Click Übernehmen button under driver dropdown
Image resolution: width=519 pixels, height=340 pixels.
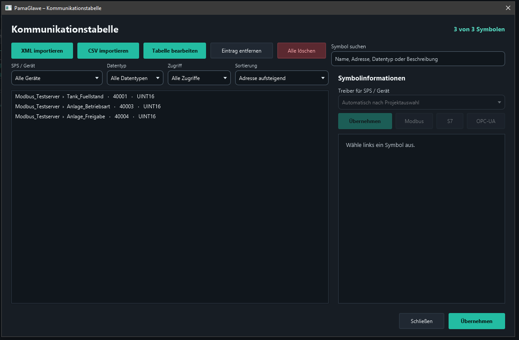[x=365, y=121]
